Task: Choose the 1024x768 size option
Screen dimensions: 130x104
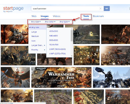Action: 54,45
